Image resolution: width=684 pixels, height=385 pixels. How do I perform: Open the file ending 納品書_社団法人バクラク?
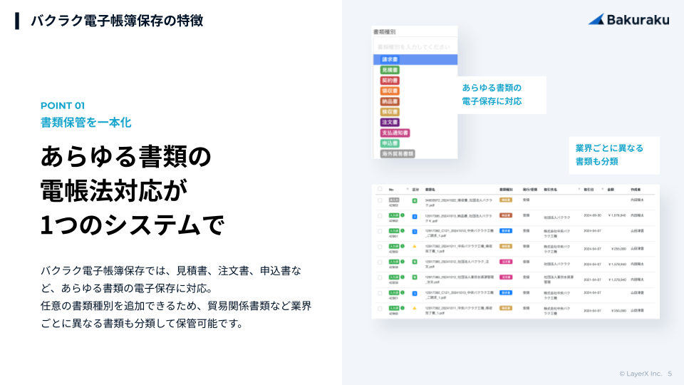point(458,218)
